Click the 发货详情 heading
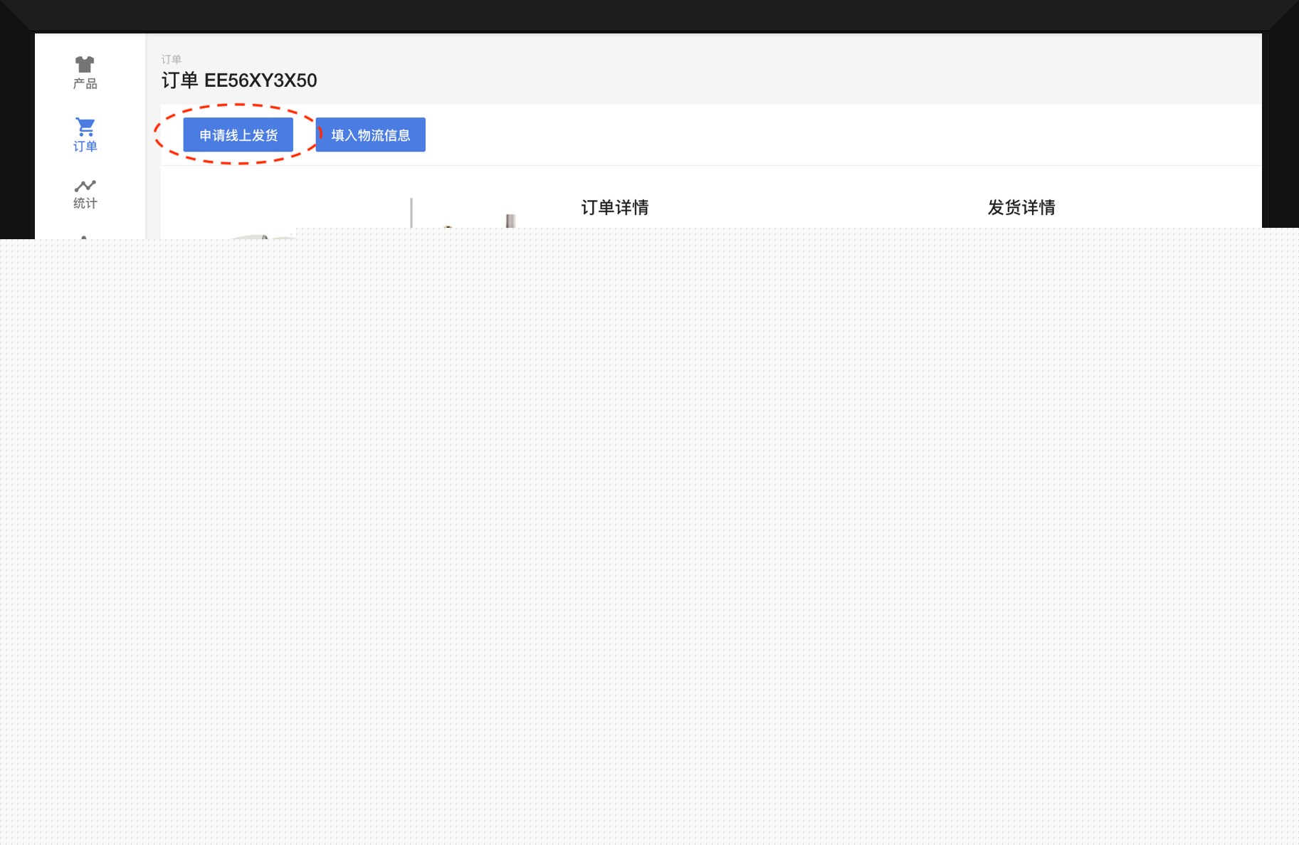The height and width of the screenshot is (845, 1299). pos(1021,208)
